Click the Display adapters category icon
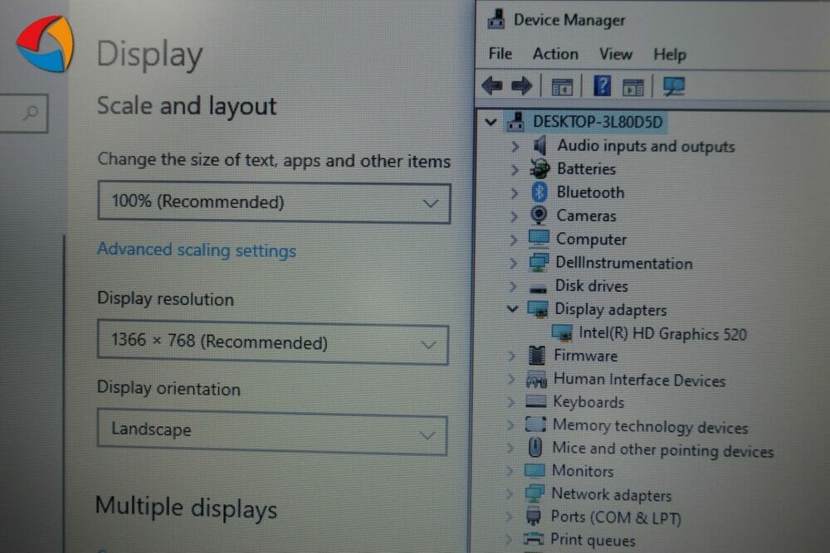Viewport: 830px width, 553px height. point(538,309)
